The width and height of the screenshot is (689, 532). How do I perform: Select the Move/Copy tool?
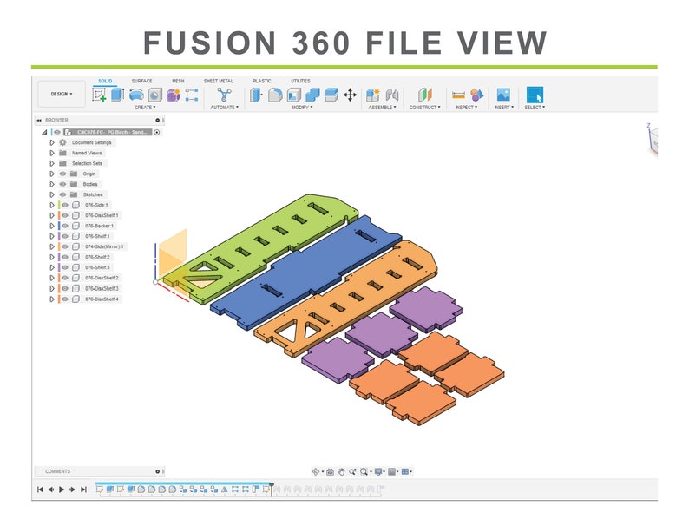350,95
